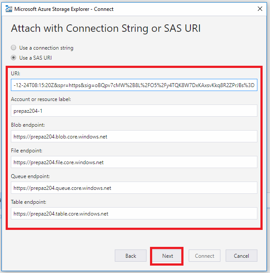Click into the File endpoint input field
Viewport: 270px width, 273px height.
pyautogui.click(x=134, y=162)
